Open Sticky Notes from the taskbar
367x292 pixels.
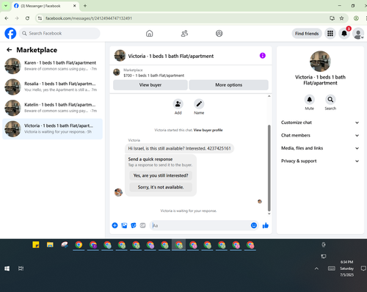click(36, 244)
